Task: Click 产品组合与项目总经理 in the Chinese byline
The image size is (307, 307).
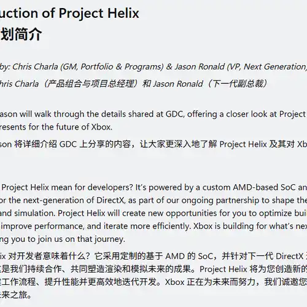Action: click(x=91, y=84)
